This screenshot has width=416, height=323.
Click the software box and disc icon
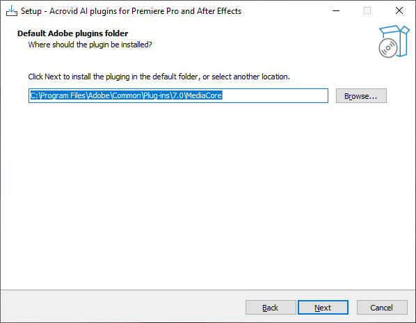pyautogui.click(x=394, y=41)
